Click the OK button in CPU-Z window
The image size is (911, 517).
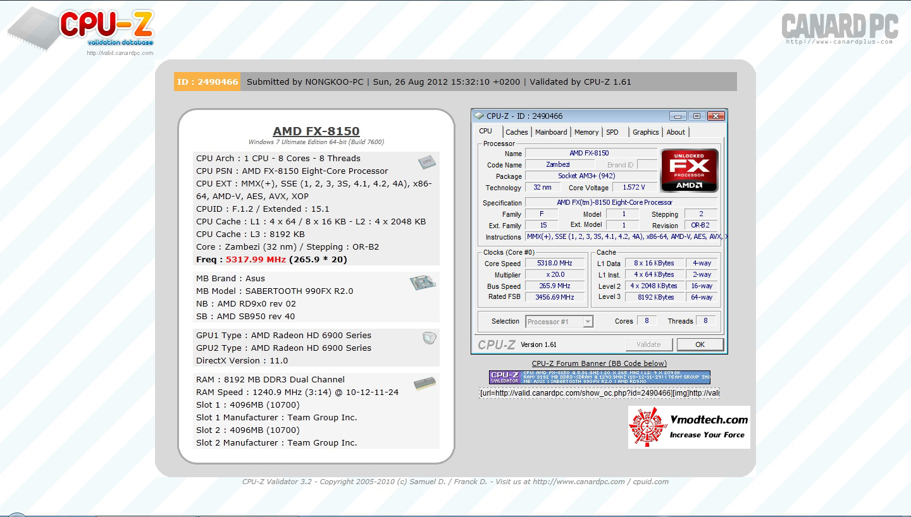click(700, 344)
